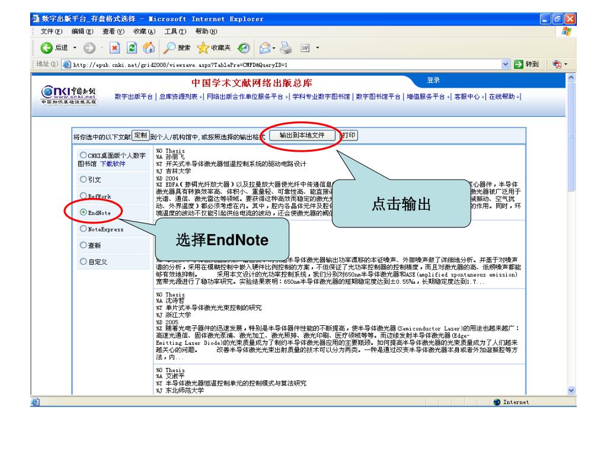Click the thesis title 开关式半导体激光器恒温控制系统的驱动电路设计
This screenshot has width=607, height=455.
coord(236,164)
